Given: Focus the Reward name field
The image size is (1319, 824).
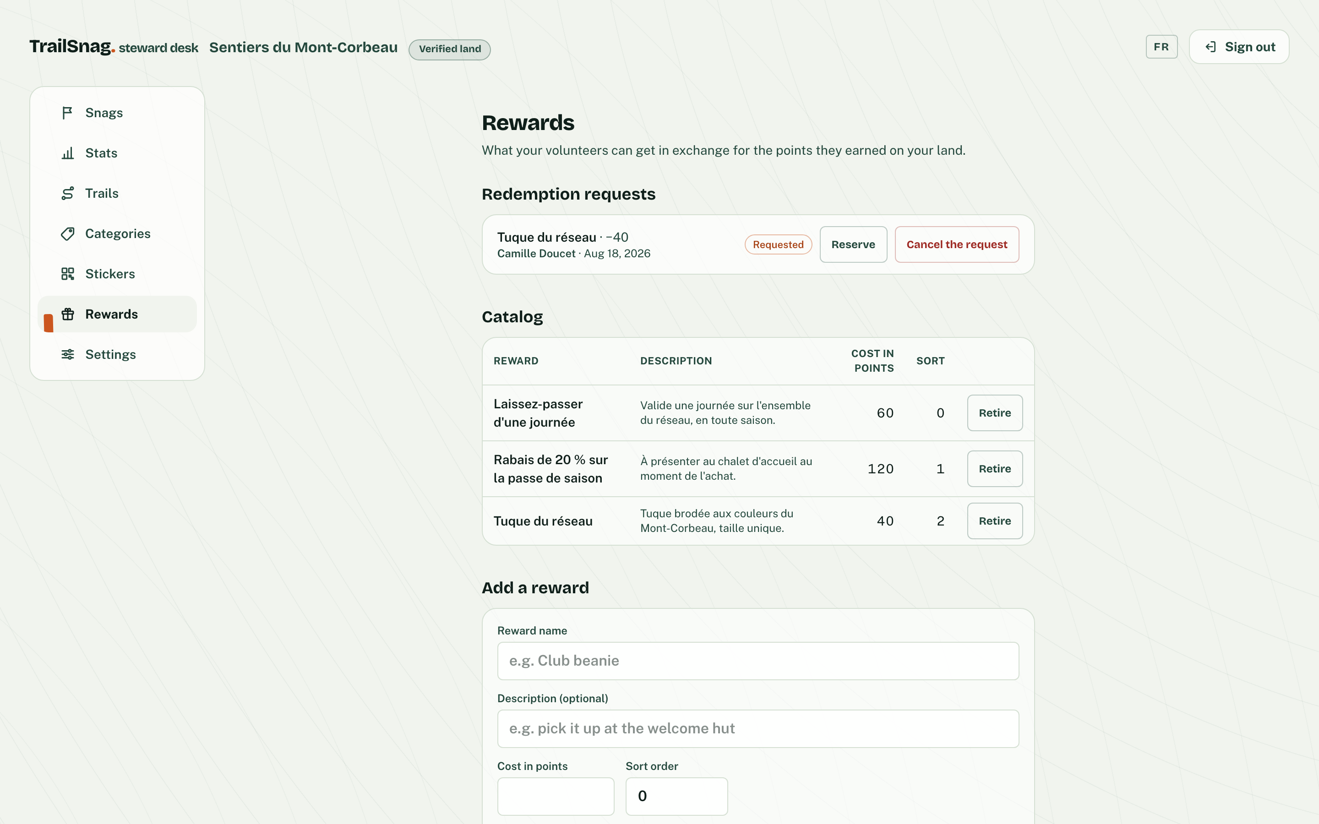Looking at the screenshot, I should click(x=758, y=661).
